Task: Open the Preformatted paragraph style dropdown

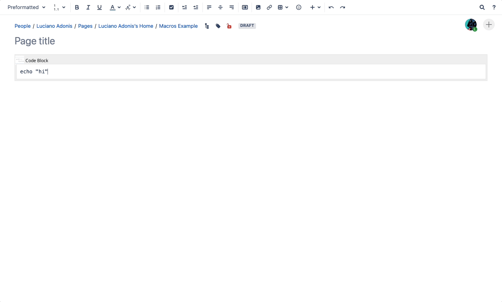Action: tap(26, 7)
